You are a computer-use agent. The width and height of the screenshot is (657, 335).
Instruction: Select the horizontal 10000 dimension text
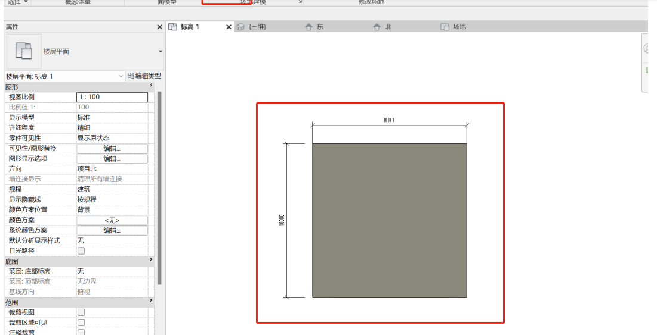pos(389,120)
